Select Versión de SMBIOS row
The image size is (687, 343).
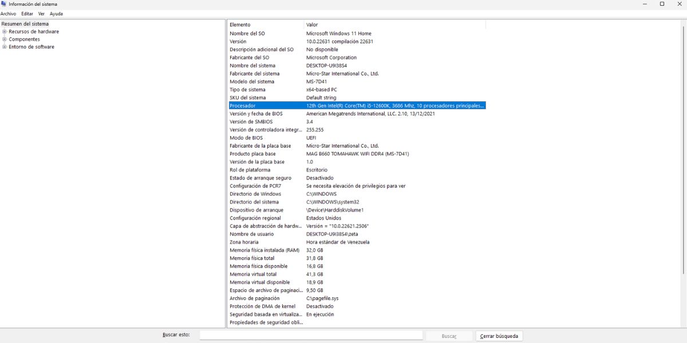(357, 121)
